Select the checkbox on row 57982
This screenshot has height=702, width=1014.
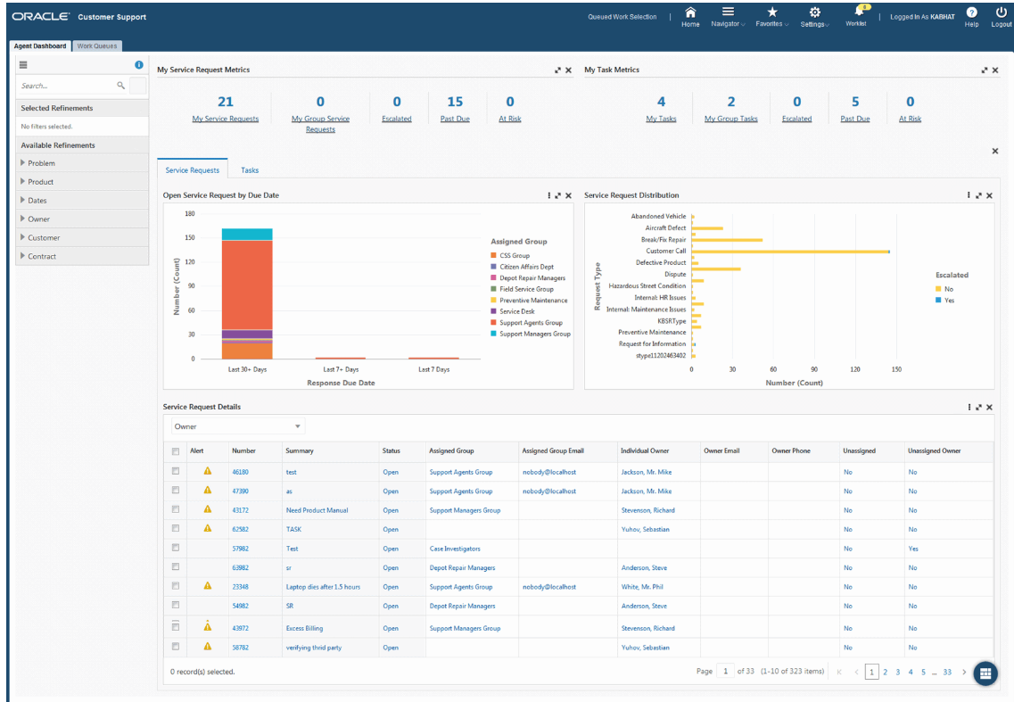[176, 549]
